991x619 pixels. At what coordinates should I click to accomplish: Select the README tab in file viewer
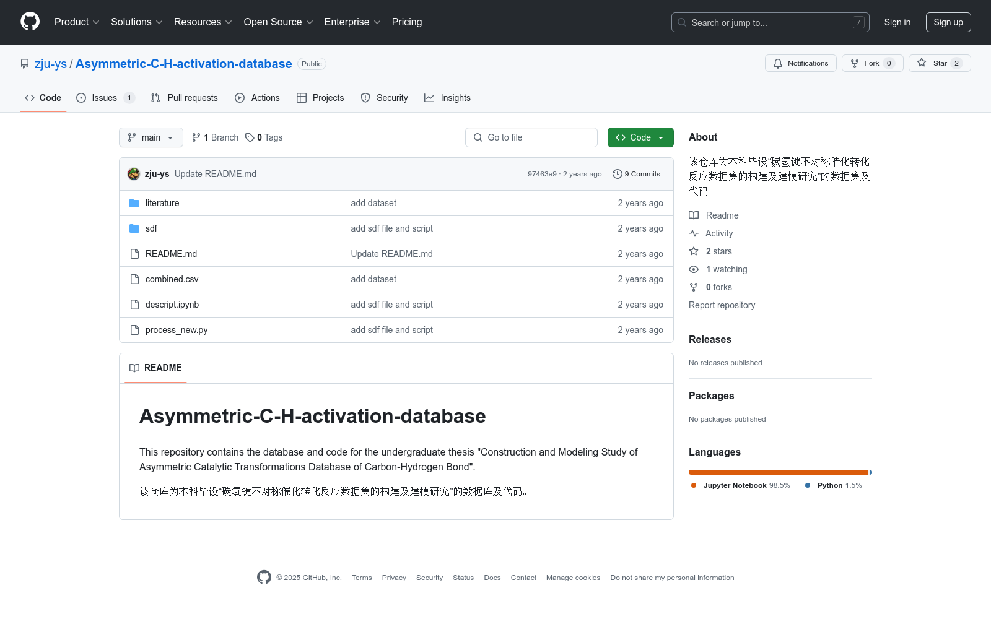(155, 368)
